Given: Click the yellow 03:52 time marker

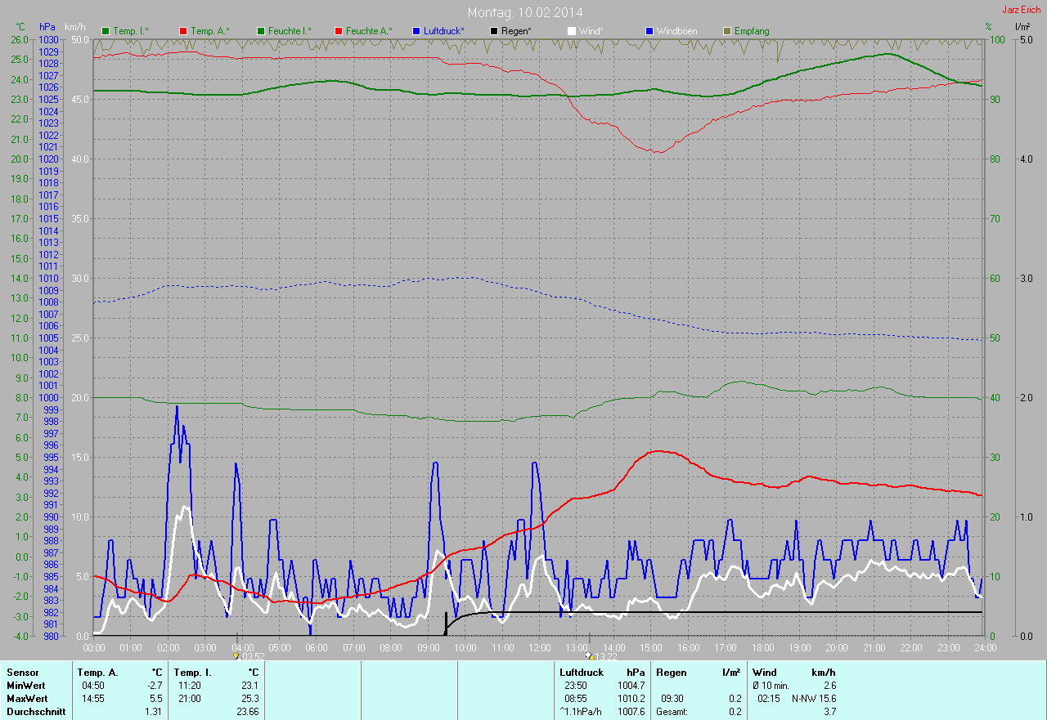Looking at the screenshot, I should [236, 655].
